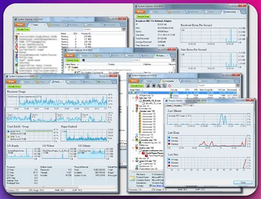Collapse the chrome.exe *32 process tree
The height and width of the screenshot is (199, 261).
point(133,111)
